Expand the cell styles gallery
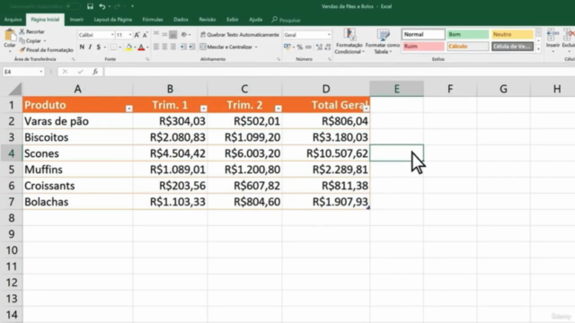 [x=538, y=49]
